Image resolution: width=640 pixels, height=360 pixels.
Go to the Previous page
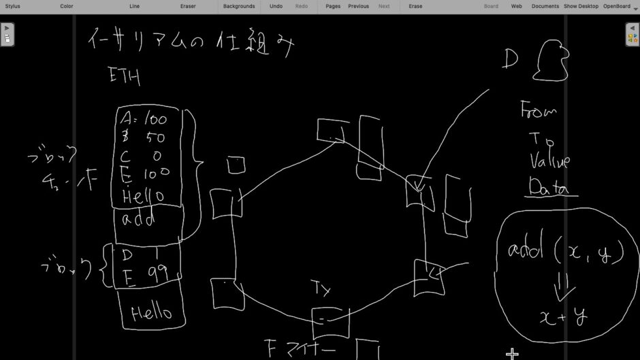point(358,6)
